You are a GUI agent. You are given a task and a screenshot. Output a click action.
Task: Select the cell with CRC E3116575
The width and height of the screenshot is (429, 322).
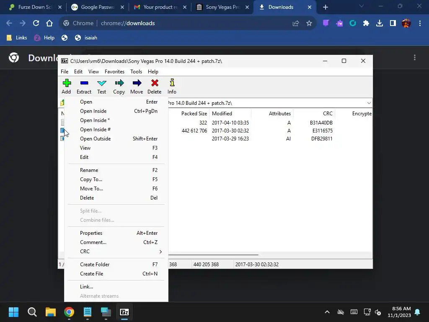pyautogui.click(x=323, y=131)
